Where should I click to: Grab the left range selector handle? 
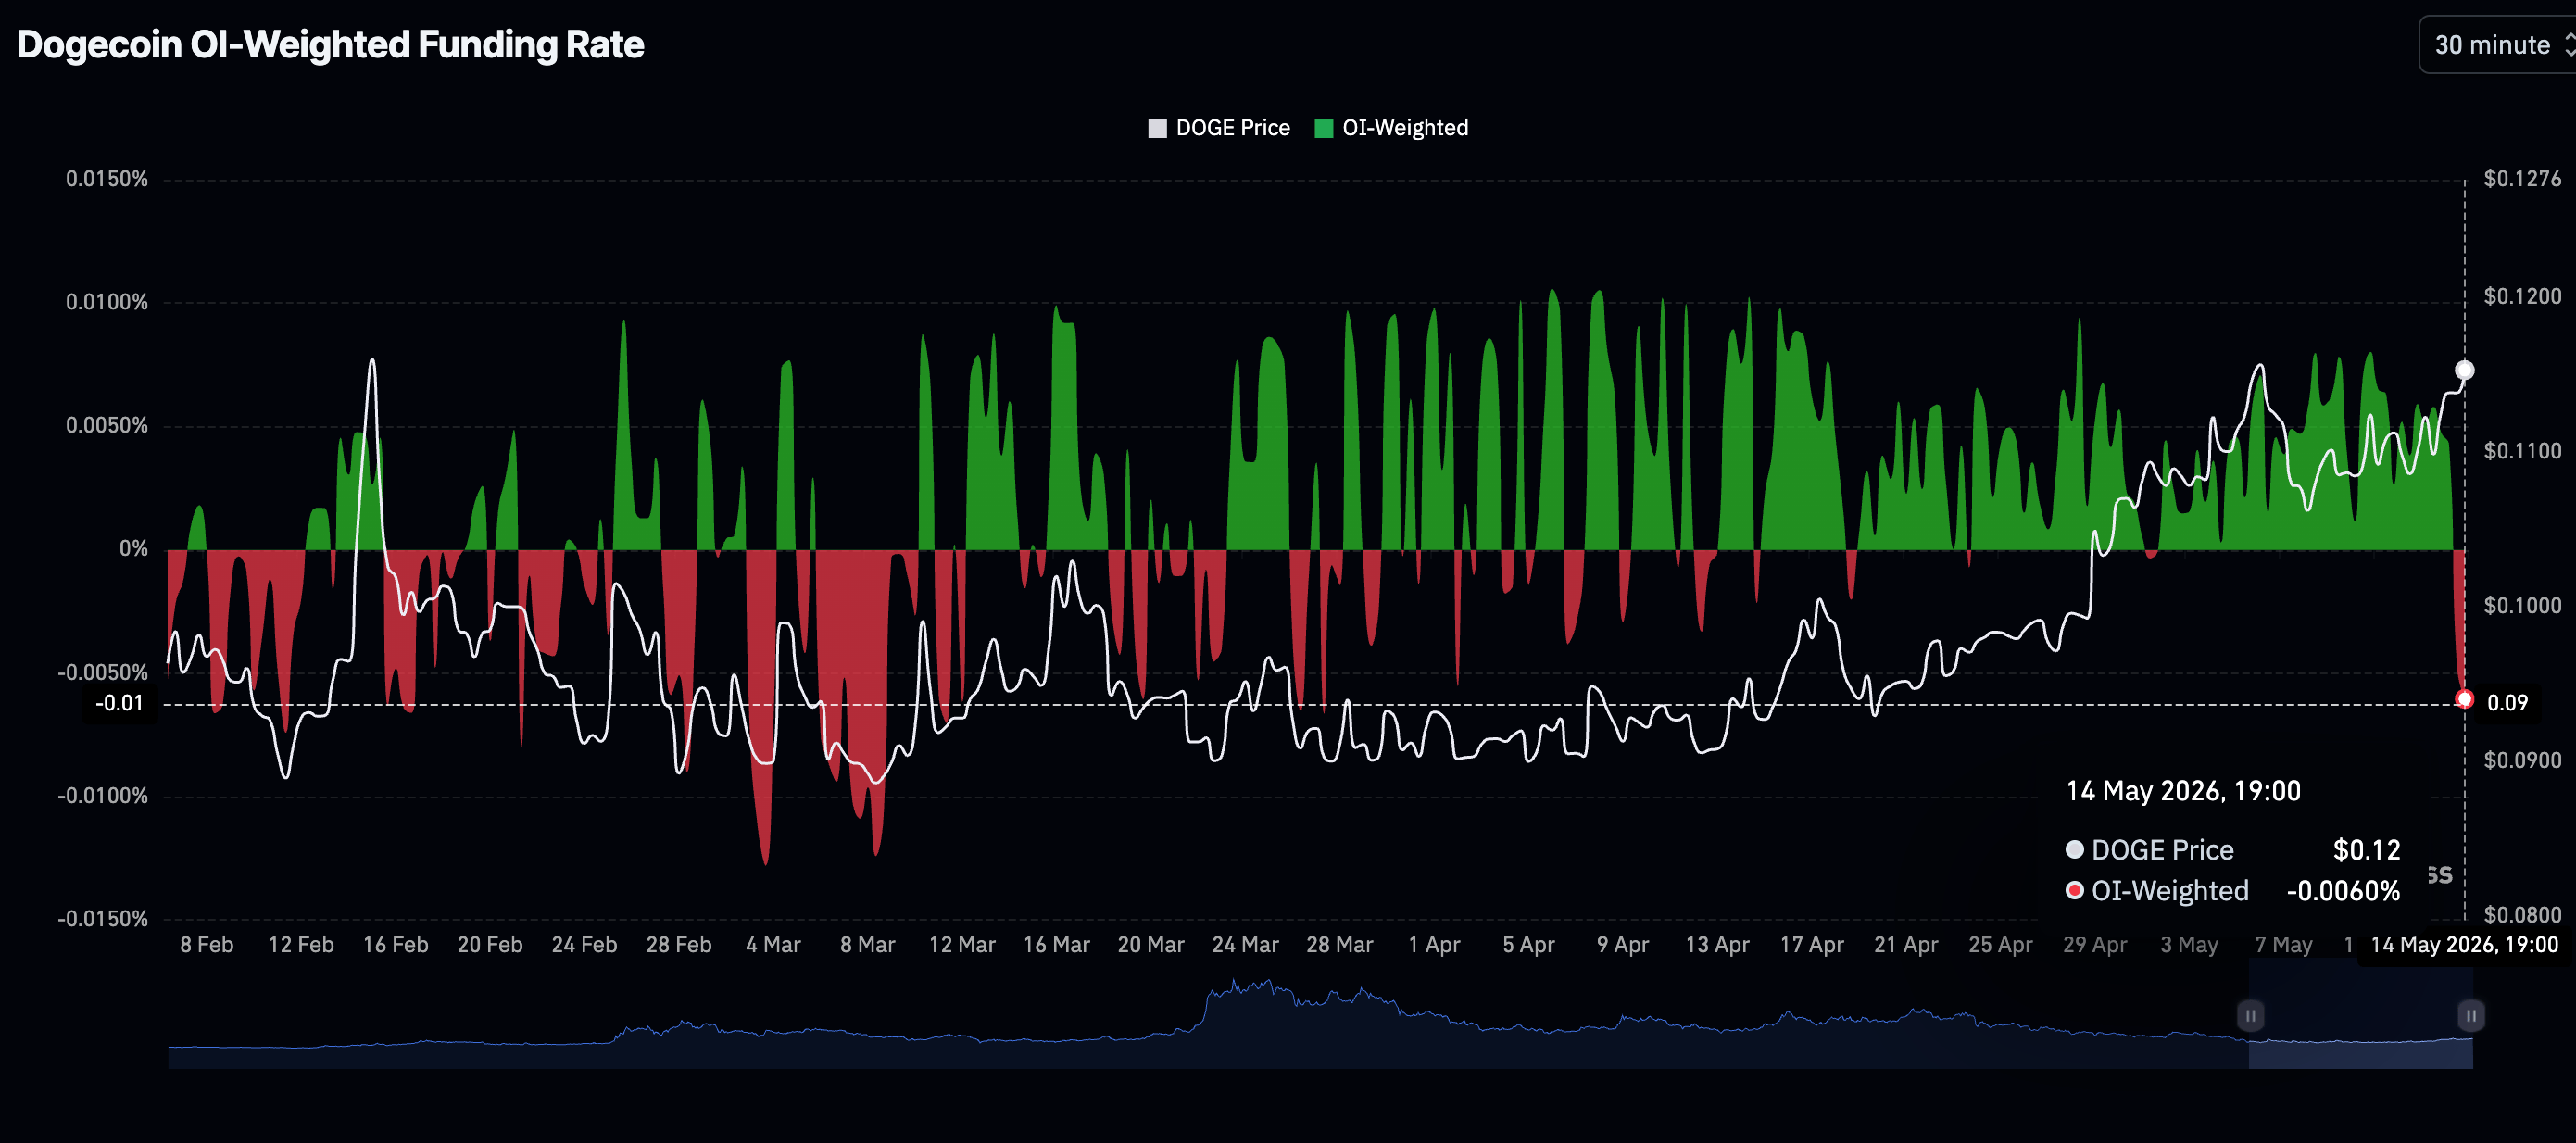coord(2250,1016)
